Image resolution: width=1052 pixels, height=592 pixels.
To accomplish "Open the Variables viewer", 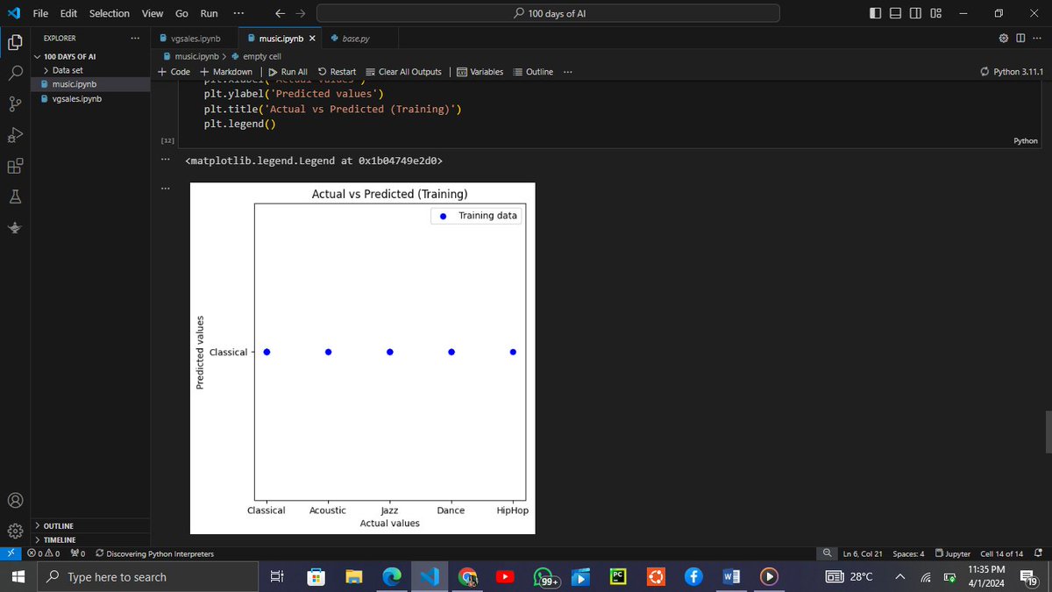I will [480, 72].
